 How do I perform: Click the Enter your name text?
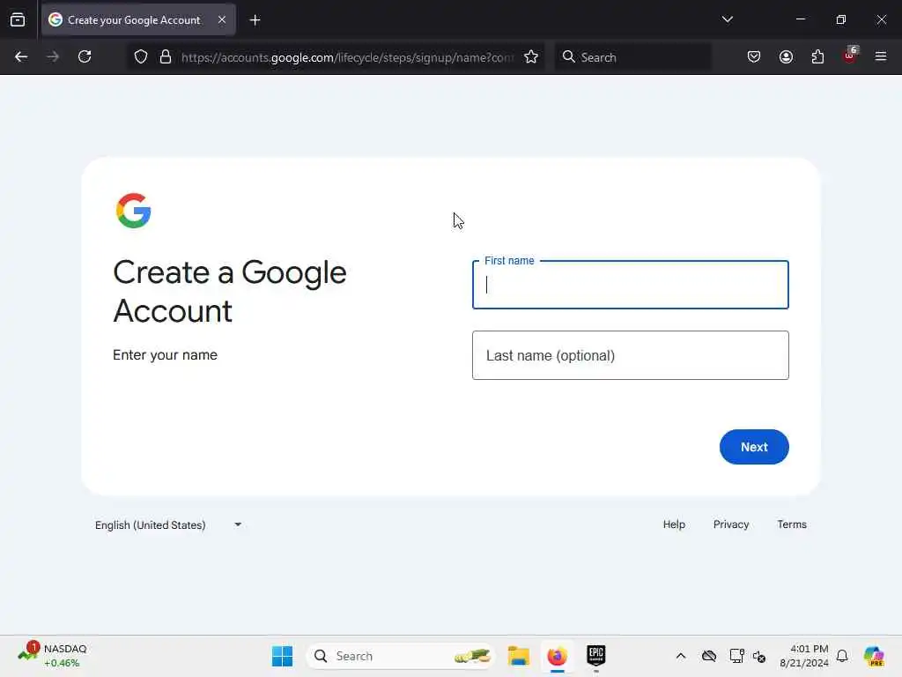165,354
